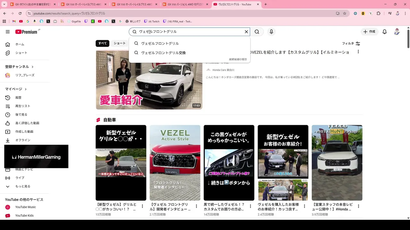This screenshot has height=230, width=410.
Task: Open options menu for ヴェゼルを購入したお客様 short
Action: [305, 206]
